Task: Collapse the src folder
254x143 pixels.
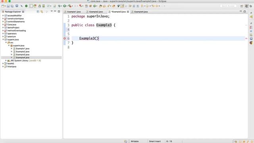Action: pyautogui.click(x=6, y=43)
